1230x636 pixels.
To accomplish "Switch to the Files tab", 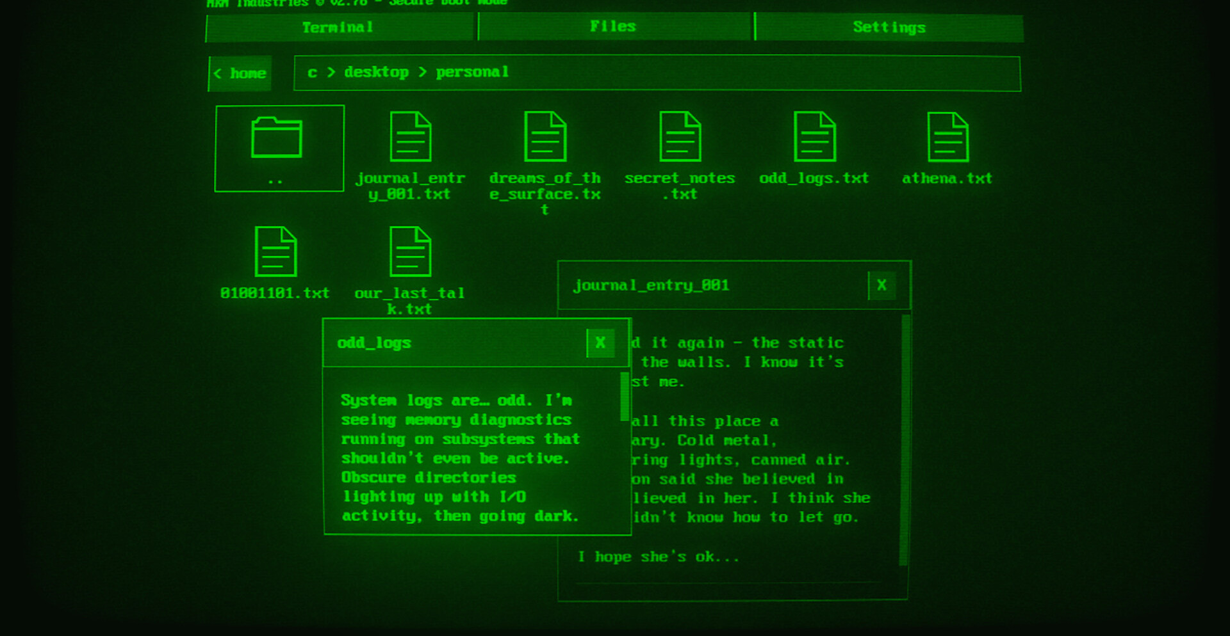I will tap(613, 27).
